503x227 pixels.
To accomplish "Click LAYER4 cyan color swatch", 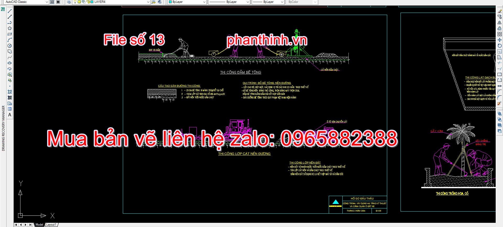I will (92, 2).
